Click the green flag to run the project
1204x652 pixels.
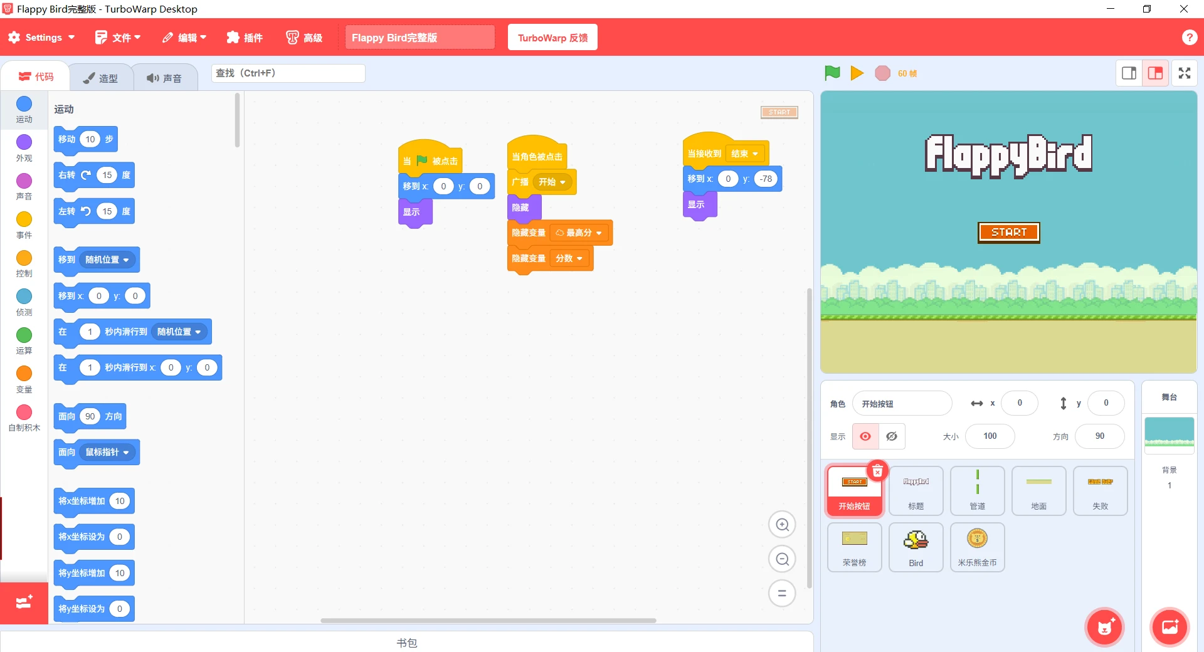click(832, 73)
